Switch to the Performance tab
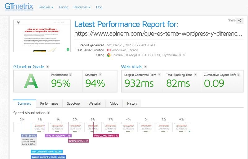 (49, 104)
